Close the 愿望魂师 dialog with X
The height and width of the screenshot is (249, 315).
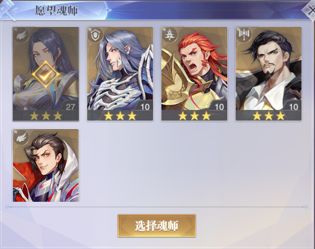pyautogui.click(x=309, y=10)
